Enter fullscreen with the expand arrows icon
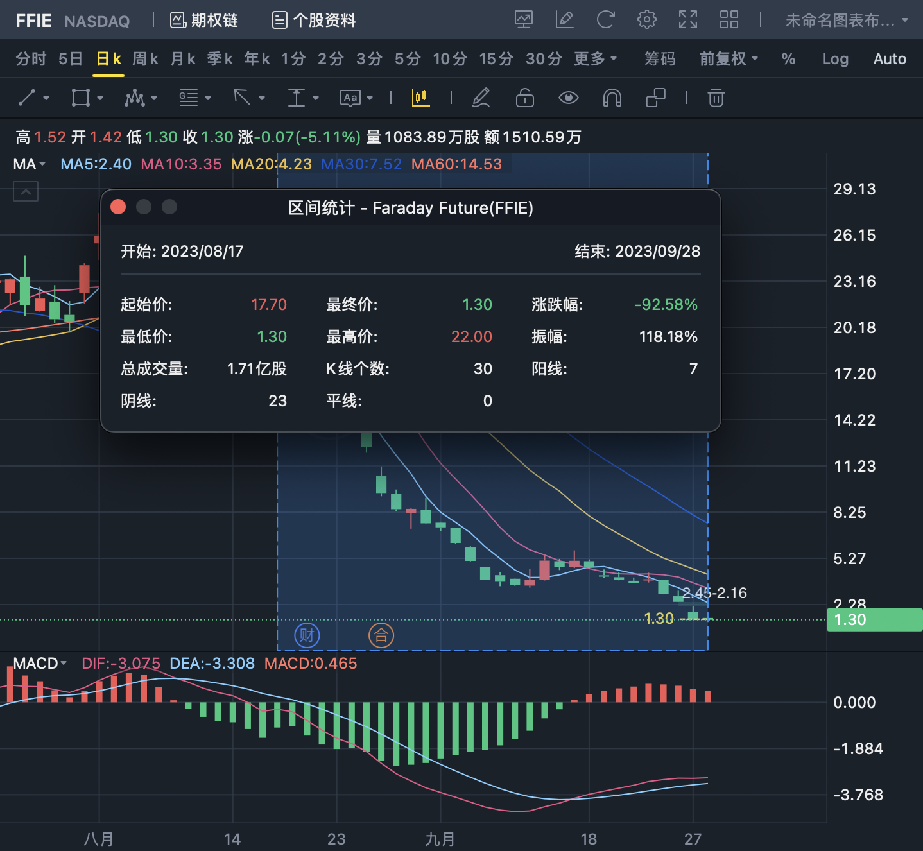 coord(688,20)
